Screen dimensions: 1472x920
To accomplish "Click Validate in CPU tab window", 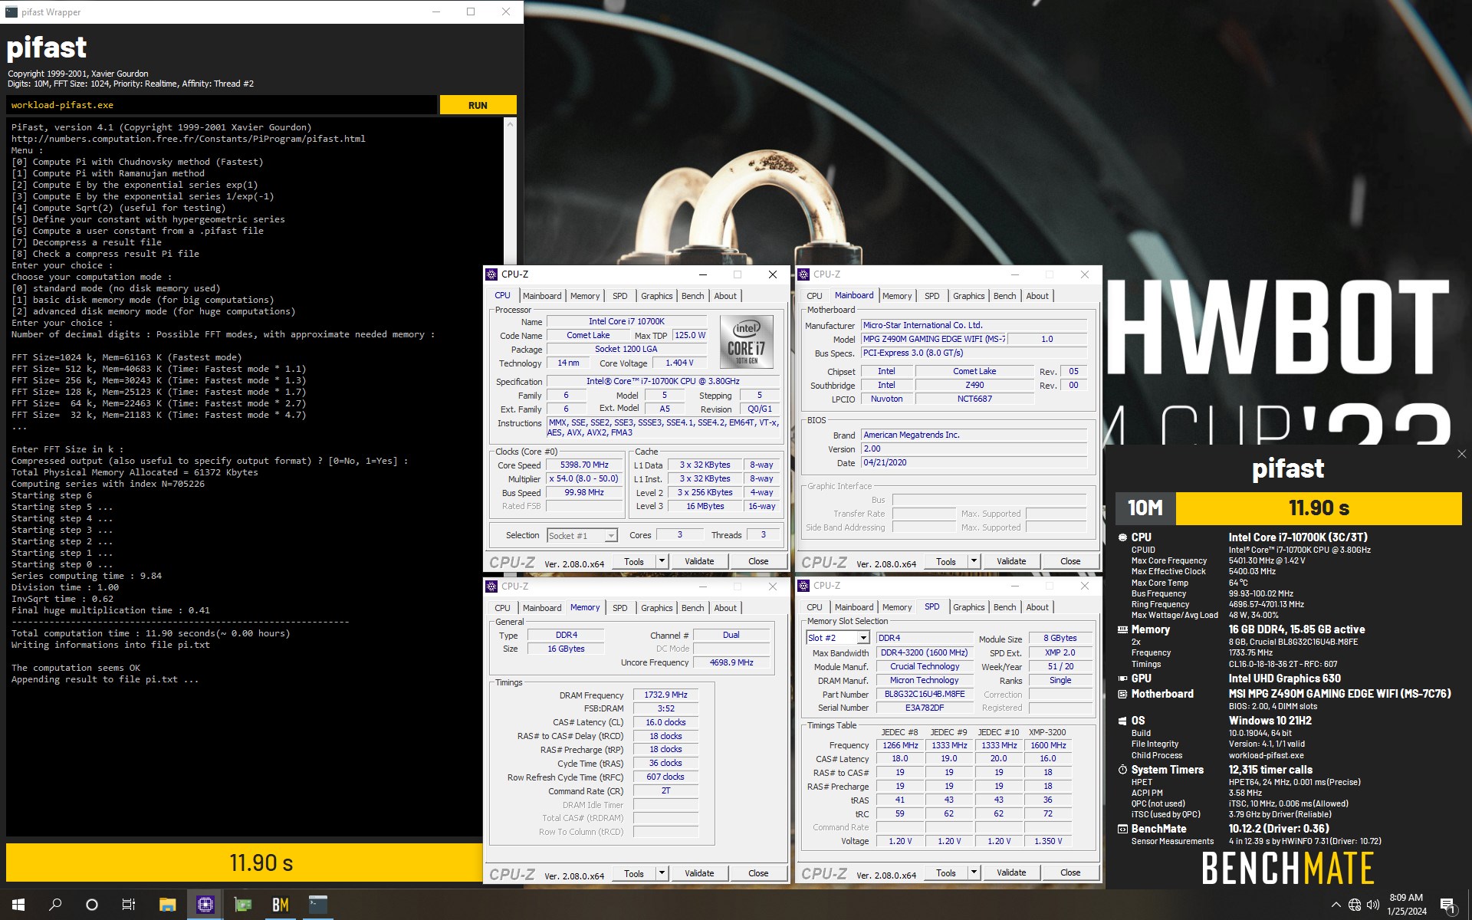I will 699,561.
